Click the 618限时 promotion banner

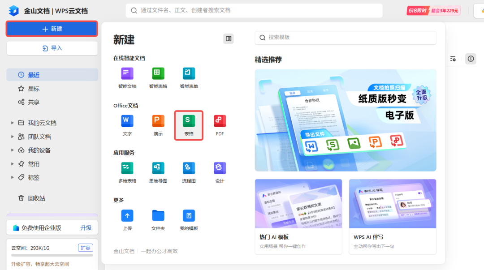(x=433, y=10)
